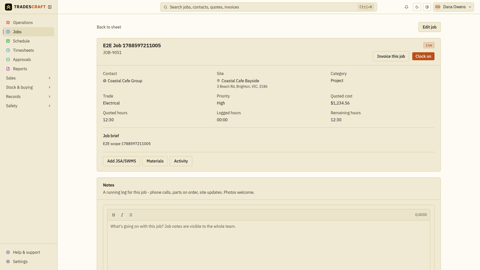Expand the Sales section
This screenshot has width=480, height=270.
tap(28, 78)
